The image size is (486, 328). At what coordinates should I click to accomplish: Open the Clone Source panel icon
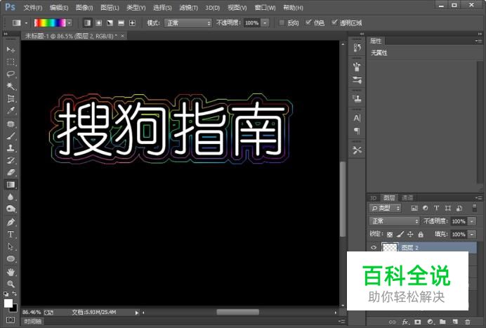click(357, 98)
